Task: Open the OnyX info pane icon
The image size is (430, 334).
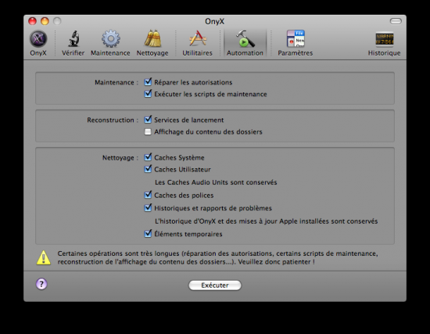Action: point(38,39)
